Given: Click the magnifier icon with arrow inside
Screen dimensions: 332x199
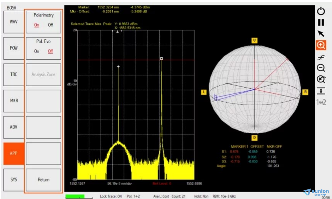Looking at the screenshot, I should pyautogui.click(x=321, y=79).
